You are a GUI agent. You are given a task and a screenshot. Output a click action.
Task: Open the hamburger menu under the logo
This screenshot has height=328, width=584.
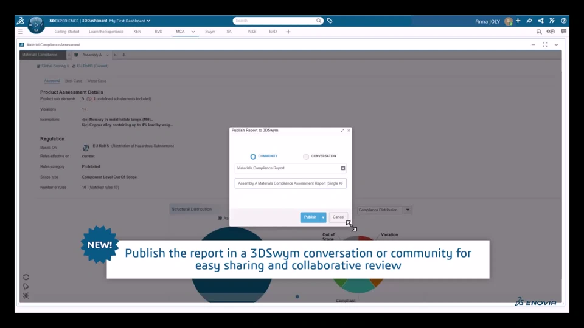point(20,32)
